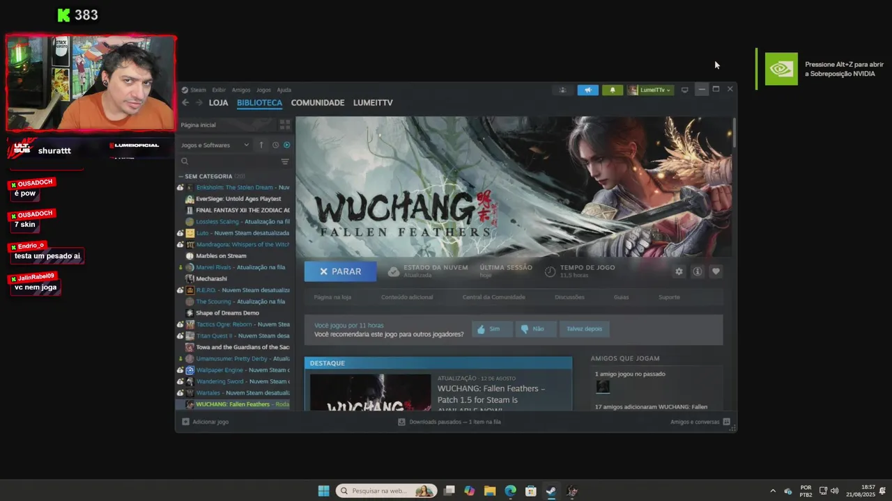Select The Scouring in library
The width and height of the screenshot is (892, 501).
tap(234, 301)
